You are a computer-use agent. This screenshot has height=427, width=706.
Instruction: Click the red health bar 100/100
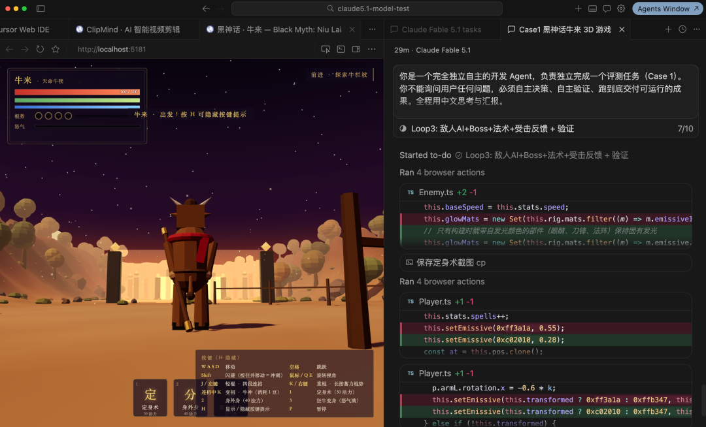(77, 91)
